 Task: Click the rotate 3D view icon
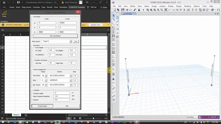coord(184,10)
